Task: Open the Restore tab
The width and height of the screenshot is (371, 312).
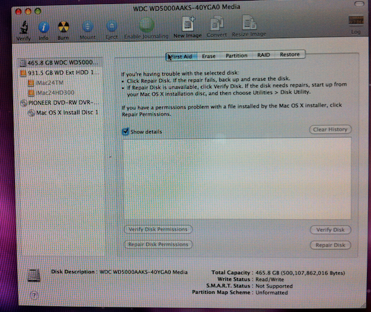Action: 289,55
